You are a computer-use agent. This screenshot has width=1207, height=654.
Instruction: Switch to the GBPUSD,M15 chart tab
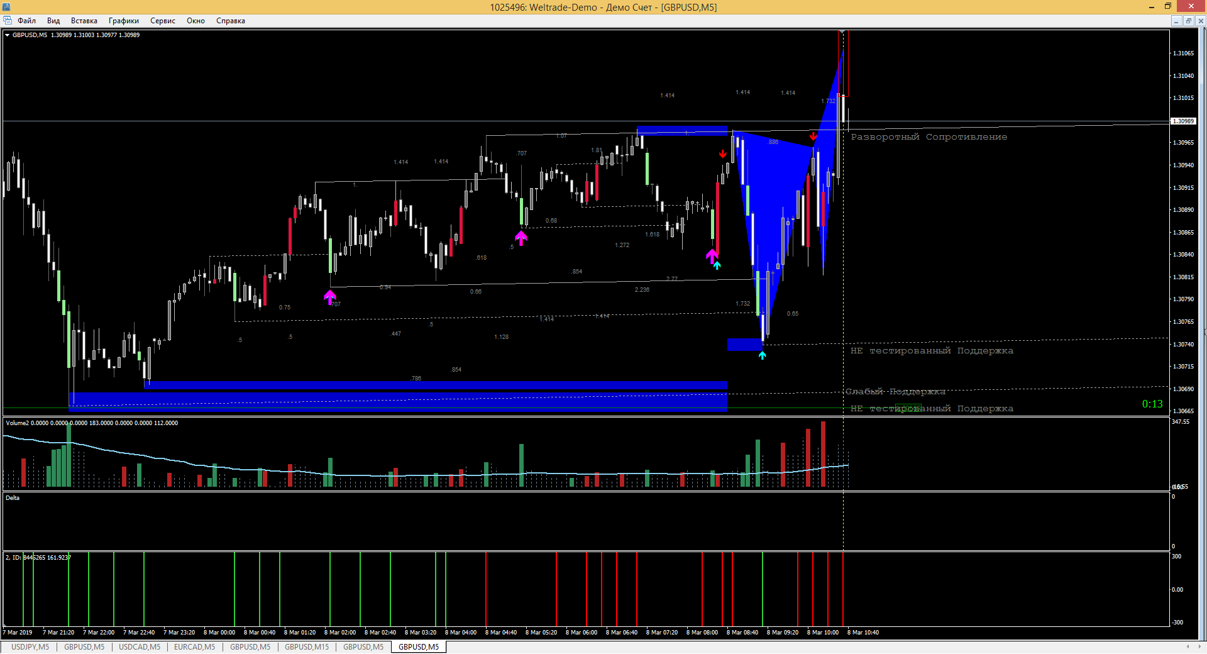pyautogui.click(x=307, y=647)
